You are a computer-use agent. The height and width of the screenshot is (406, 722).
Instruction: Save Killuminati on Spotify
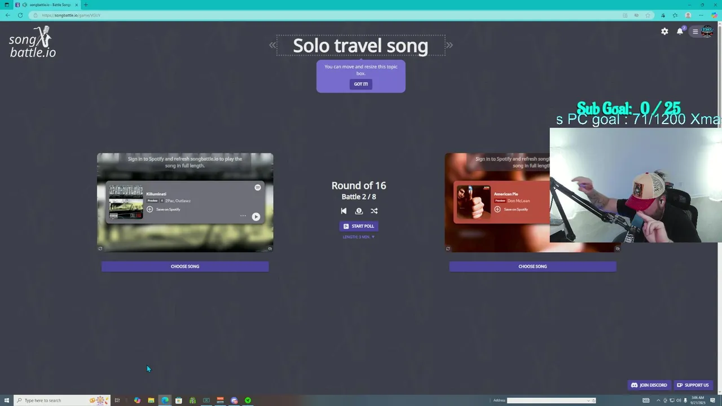tap(164, 209)
